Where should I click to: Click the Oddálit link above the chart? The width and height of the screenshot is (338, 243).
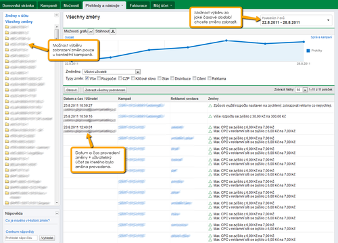point(69,37)
